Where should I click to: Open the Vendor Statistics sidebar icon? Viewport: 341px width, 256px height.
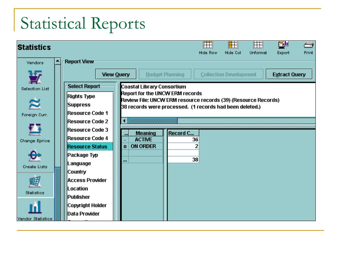point(35,207)
